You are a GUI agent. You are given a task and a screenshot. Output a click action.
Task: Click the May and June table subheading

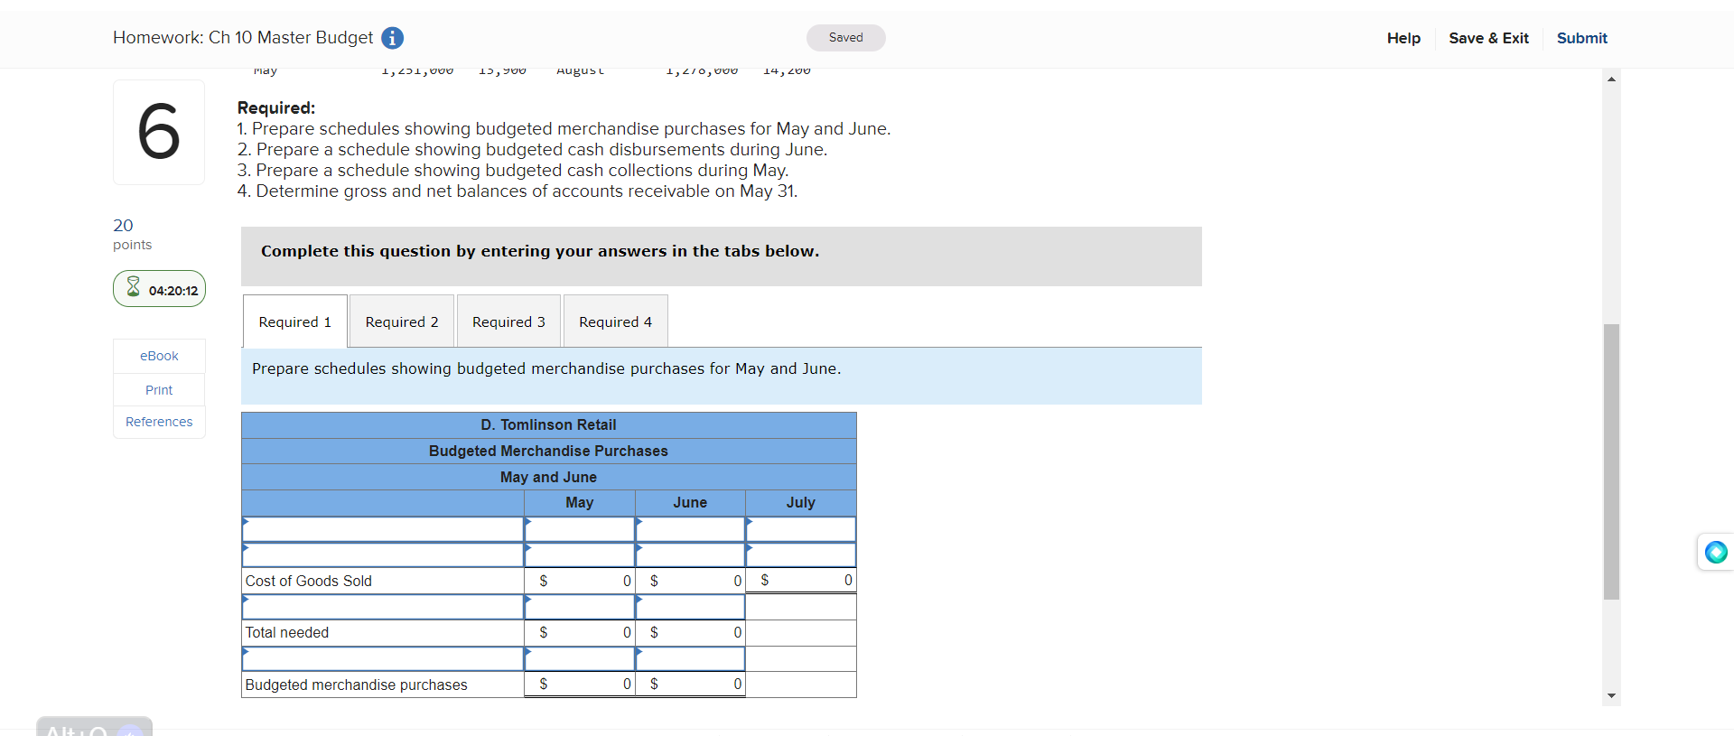[x=548, y=477]
